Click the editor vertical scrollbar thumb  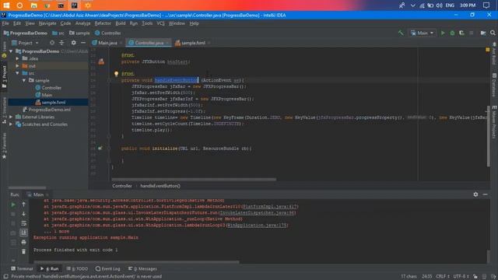(488, 136)
